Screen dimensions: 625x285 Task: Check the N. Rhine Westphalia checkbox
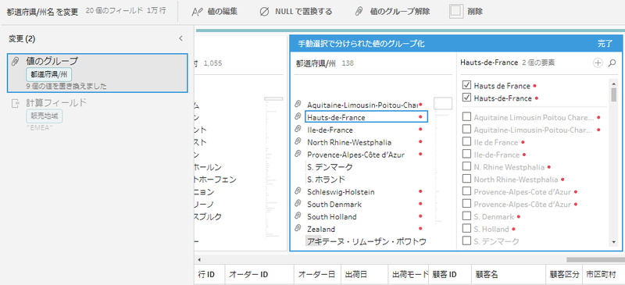[x=466, y=166]
